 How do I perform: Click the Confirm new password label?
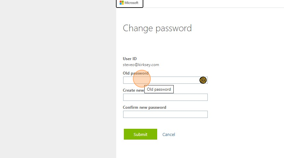(144, 107)
